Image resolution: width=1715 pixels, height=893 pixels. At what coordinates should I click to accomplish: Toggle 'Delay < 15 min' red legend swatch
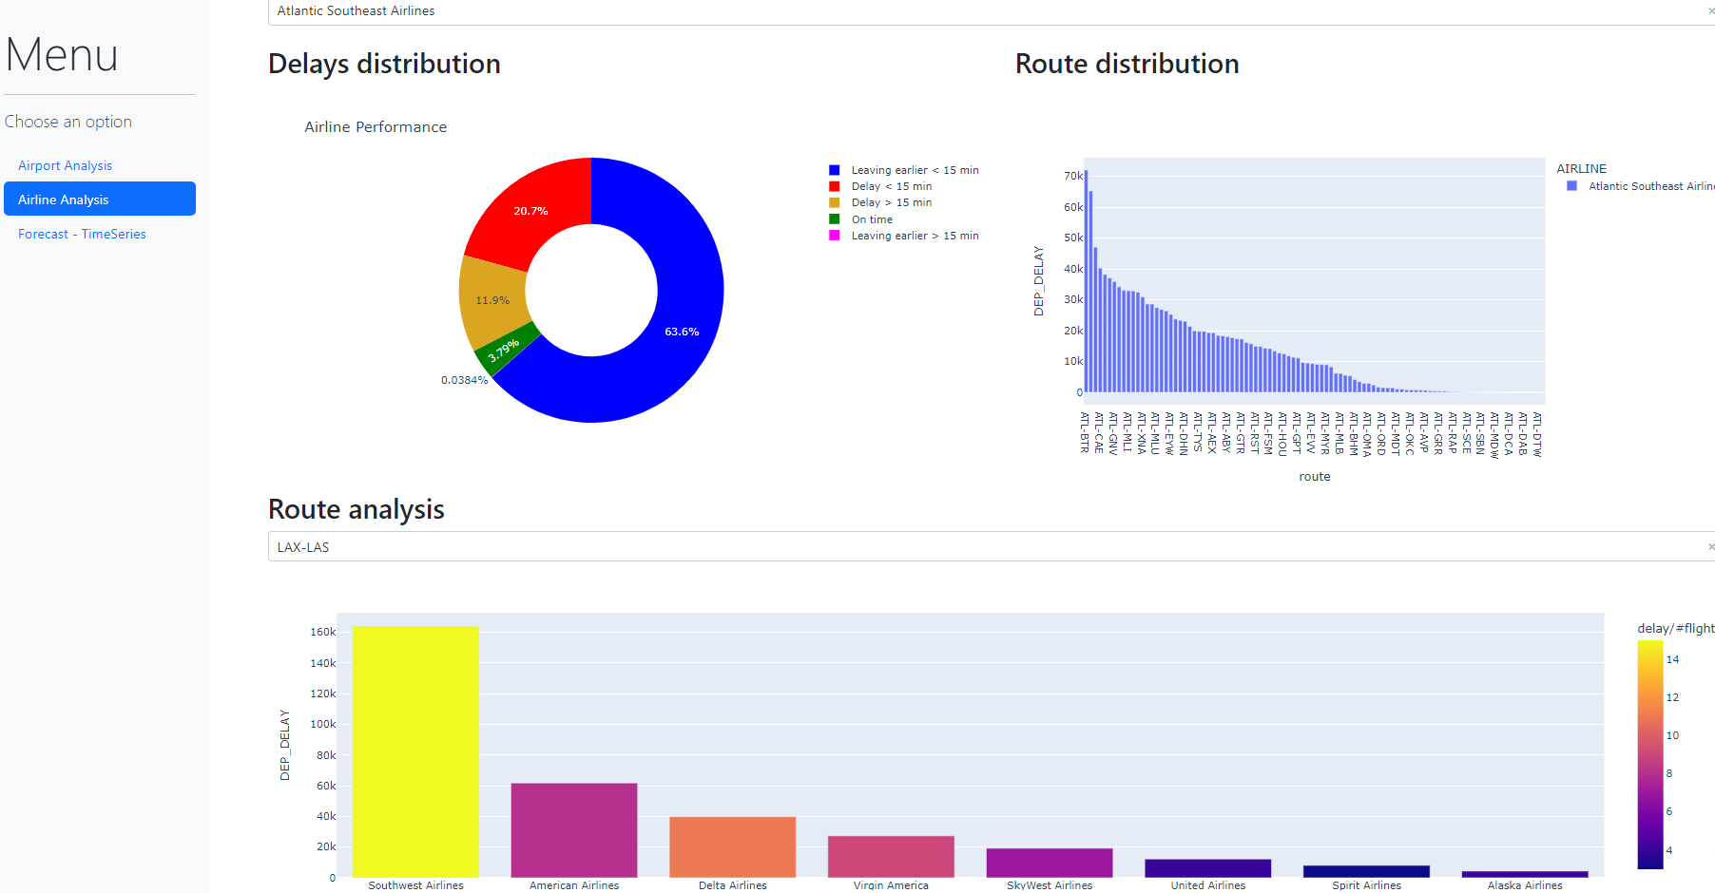pos(835,186)
